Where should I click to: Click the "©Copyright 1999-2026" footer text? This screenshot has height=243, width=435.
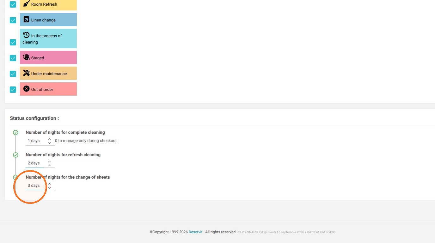coord(169,232)
